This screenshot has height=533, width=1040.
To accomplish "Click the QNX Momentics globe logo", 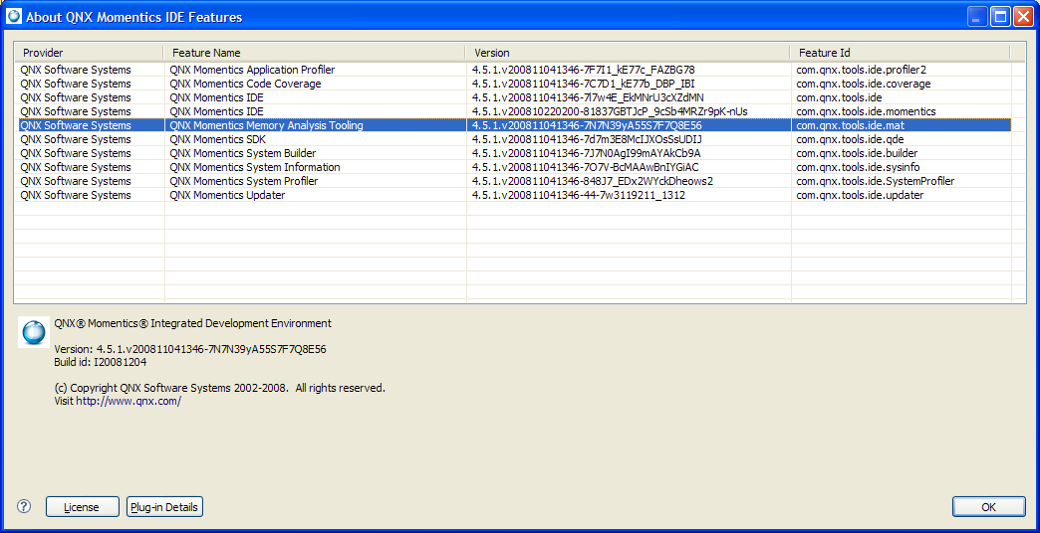I will point(33,332).
